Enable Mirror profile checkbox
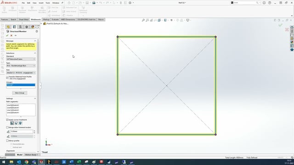This screenshot has width=294, height=165. point(7,141)
